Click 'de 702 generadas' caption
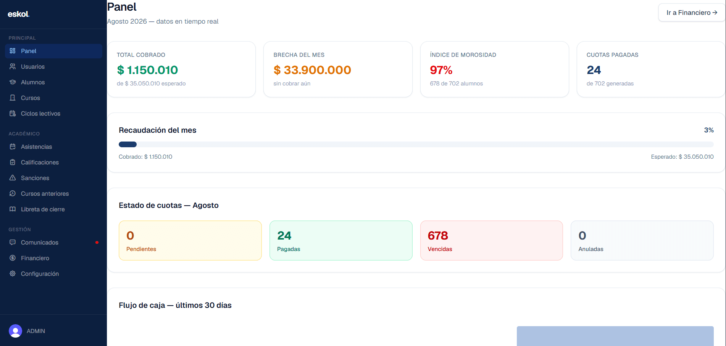Viewport: 726px width, 346px height. (x=610, y=84)
